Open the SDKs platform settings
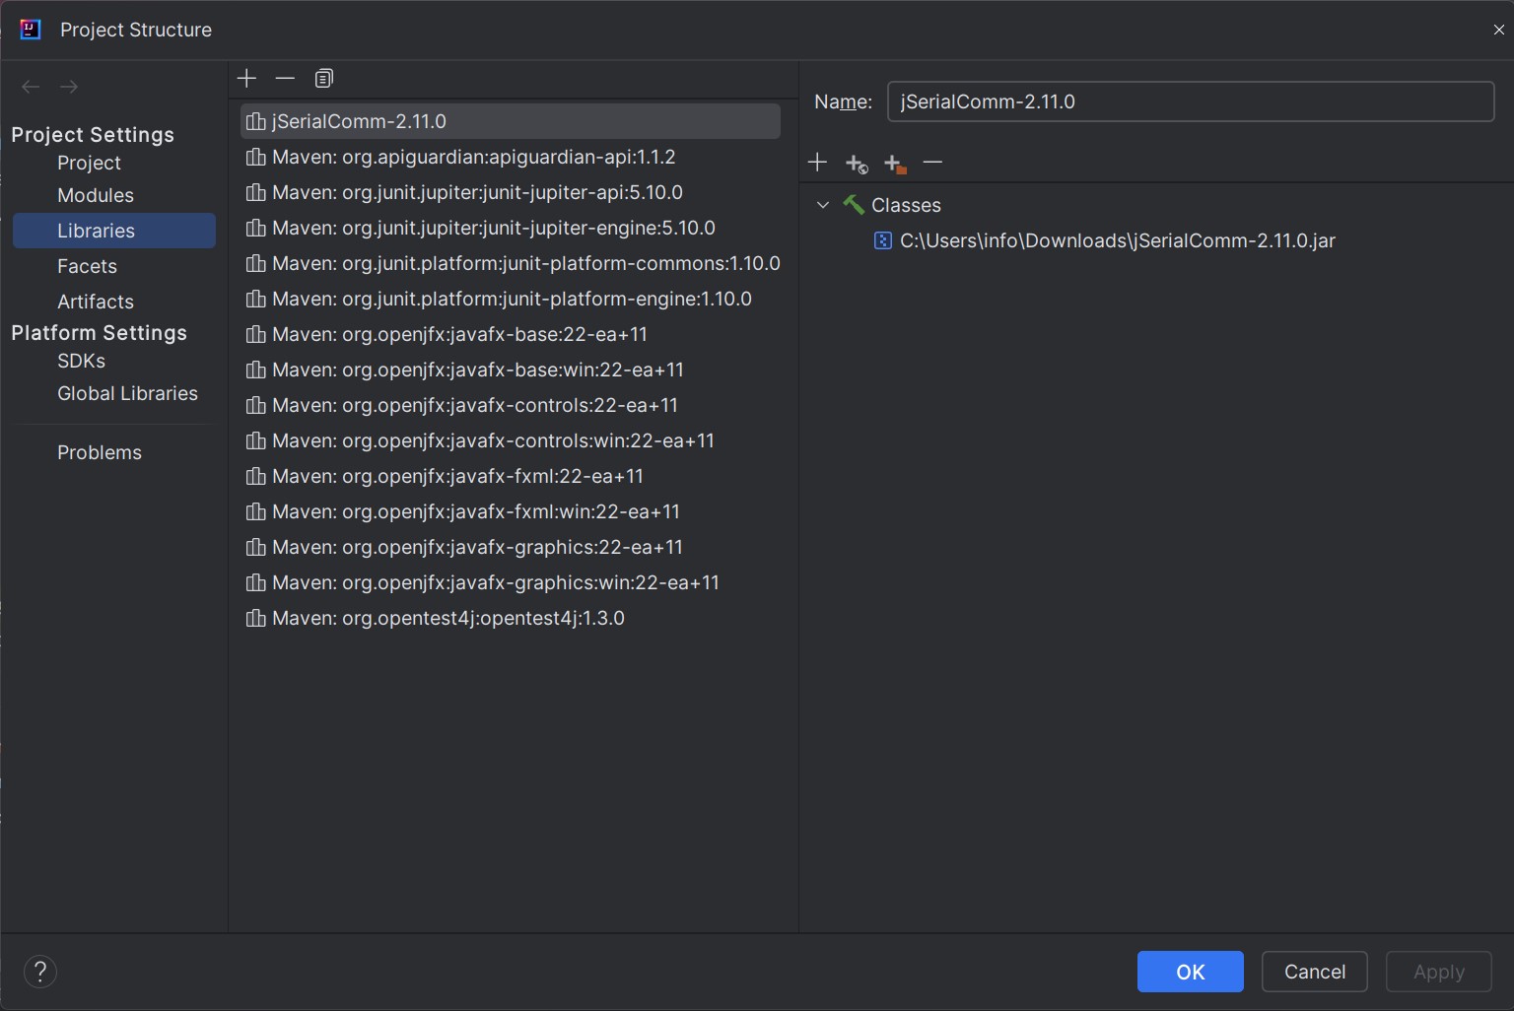This screenshot has width=1514, height=1011. pyautogui.click(x=81, y=361)
